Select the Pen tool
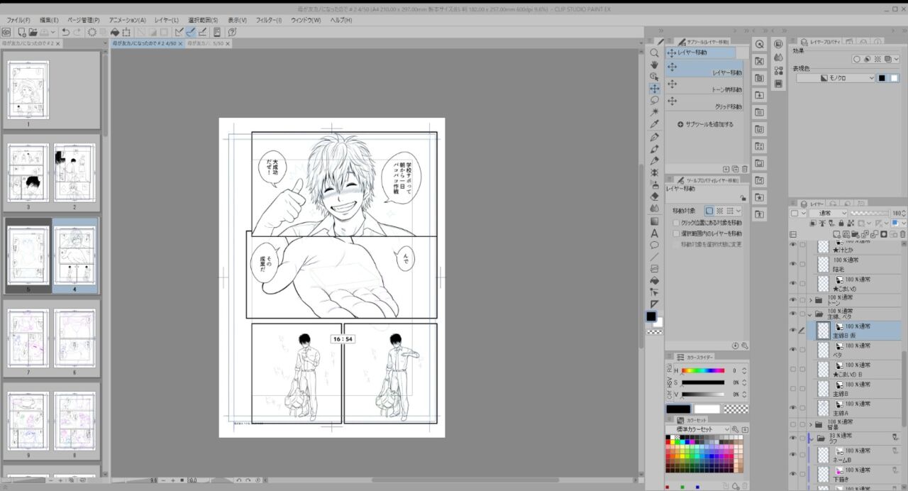908x491 pixels. click(654, 136)
